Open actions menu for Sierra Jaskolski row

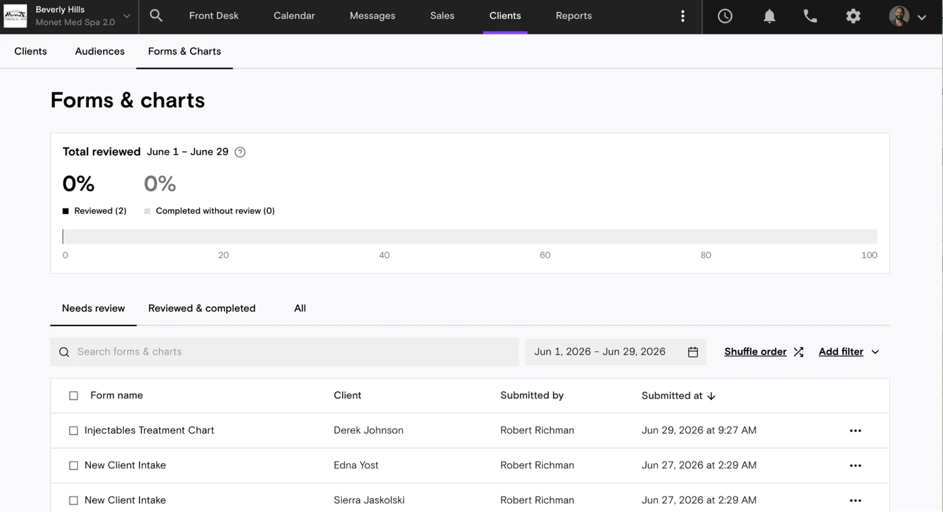tap(855, 501)
